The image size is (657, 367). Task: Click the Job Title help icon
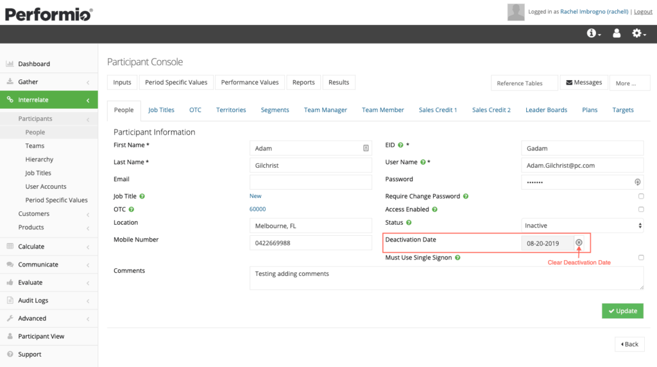pyautogui.click(x=142, y=196)
